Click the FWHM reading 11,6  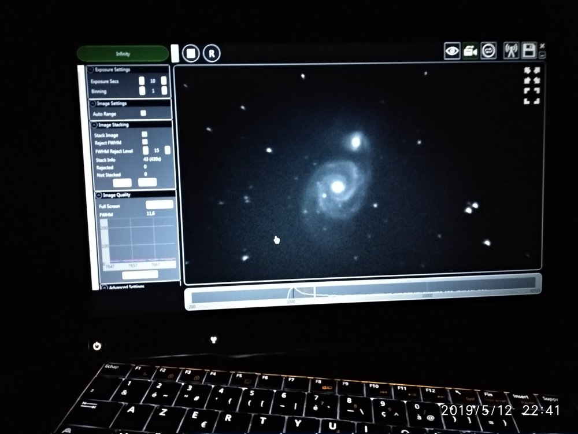pos(151,214)
